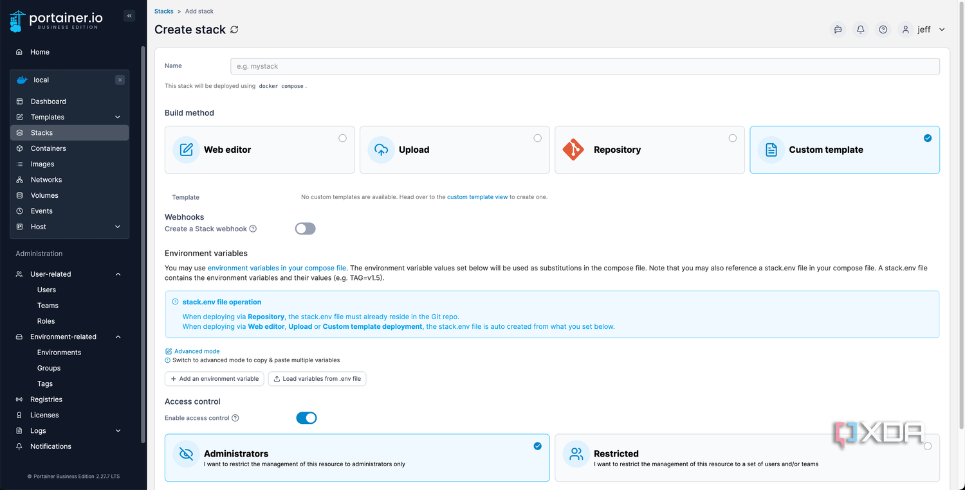Enable the Create a Stack webhook toggle

pyautogui.click(x=306, y=229)
